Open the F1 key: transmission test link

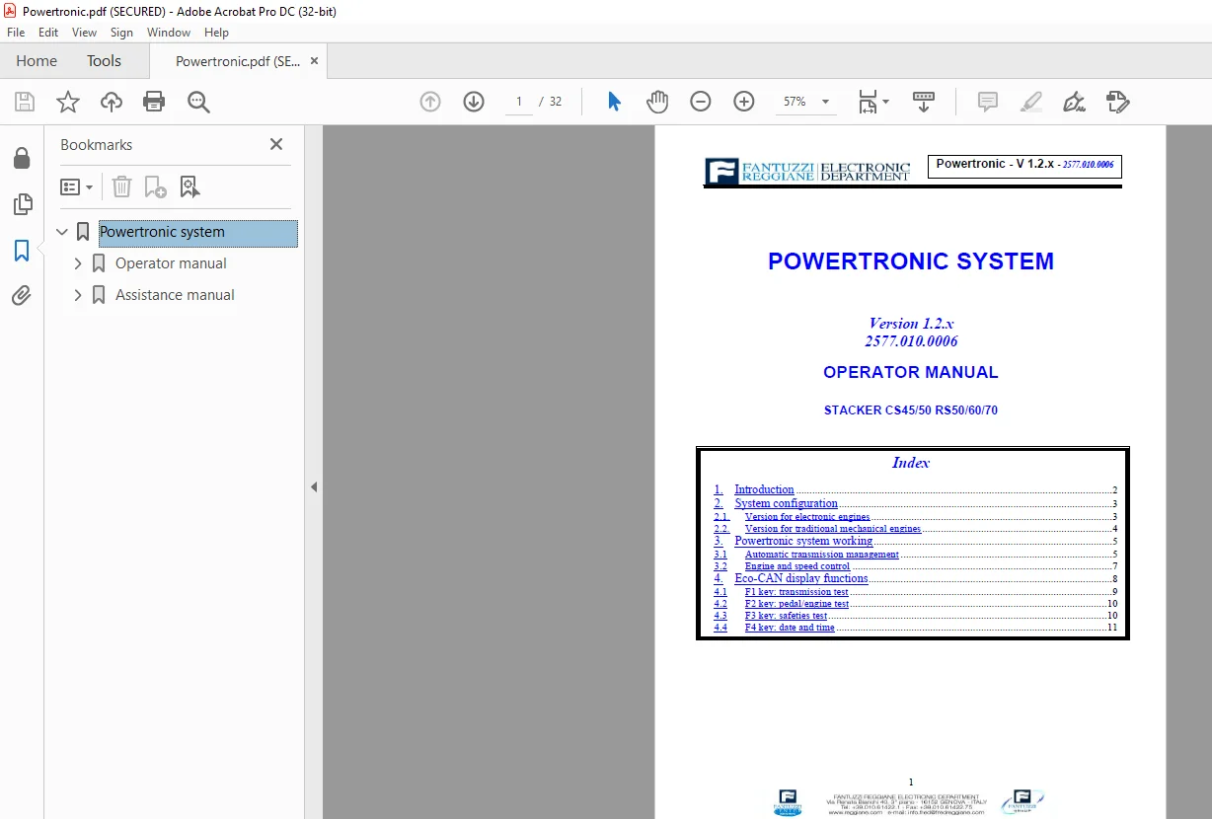(x=796, y=592)
